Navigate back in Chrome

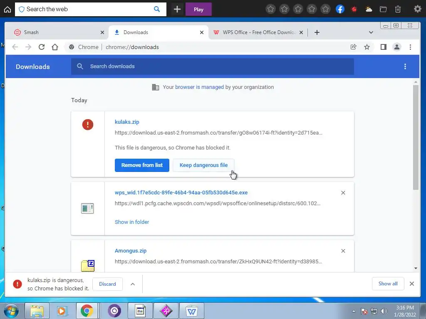tap(15, 47)
